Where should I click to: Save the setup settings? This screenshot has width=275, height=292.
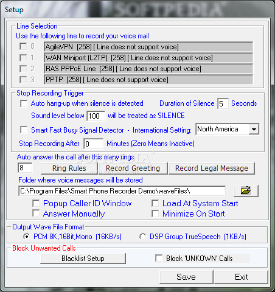click(186, 277)
